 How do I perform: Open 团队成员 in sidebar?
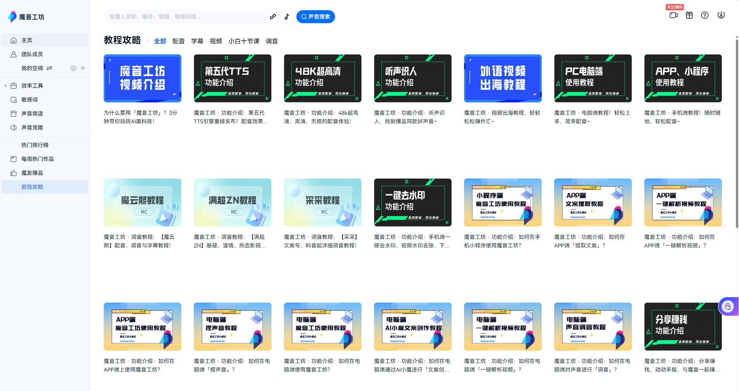(x=45, y=54)
